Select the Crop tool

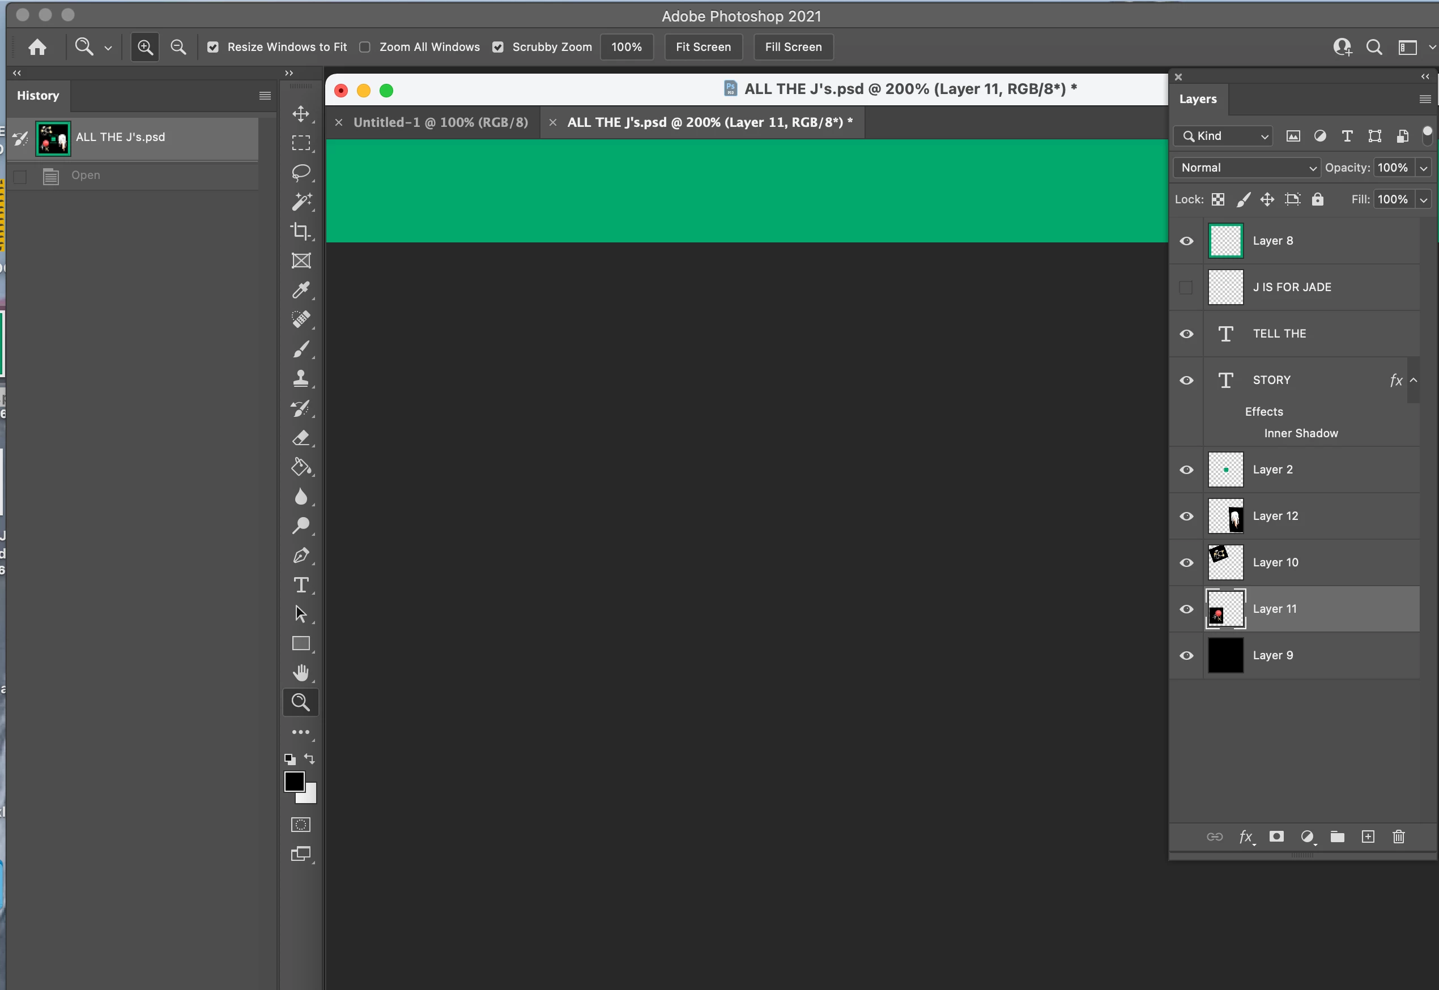click(301, 231)
